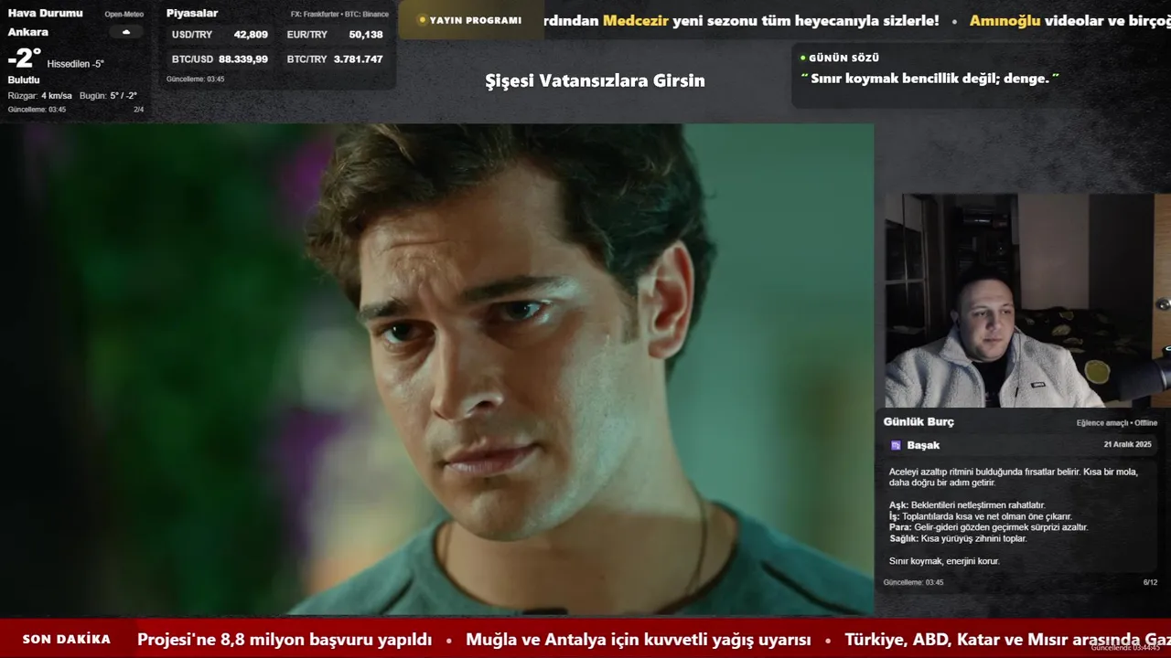Click the cloud weather icon beside Ankara
1171x658 pixels.
(126, 32)
